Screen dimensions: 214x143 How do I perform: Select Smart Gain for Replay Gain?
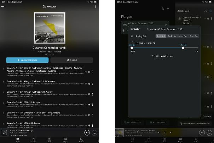(x=194, y=36)
